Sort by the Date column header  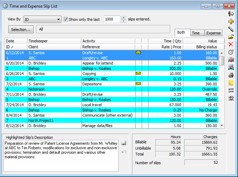(16, 41)
